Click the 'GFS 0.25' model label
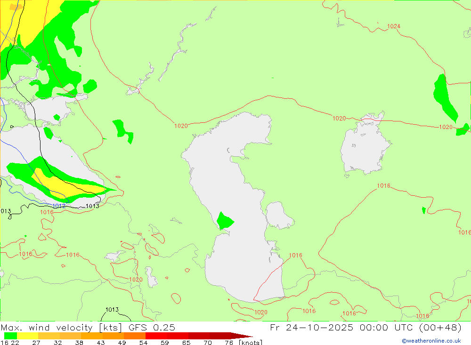 pos(152,327)
